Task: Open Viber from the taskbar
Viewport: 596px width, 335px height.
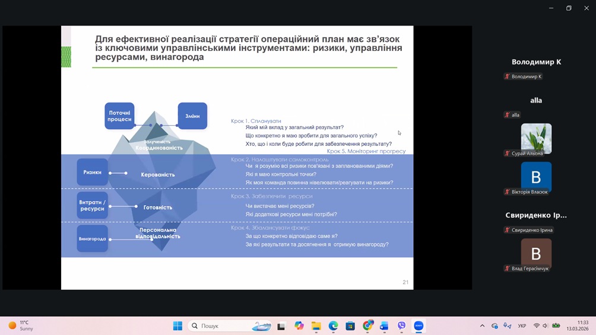Action: point(402,326)
